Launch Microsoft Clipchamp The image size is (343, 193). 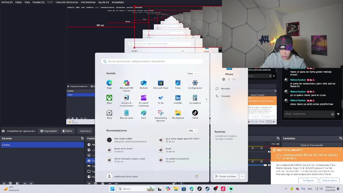[144, 101]
